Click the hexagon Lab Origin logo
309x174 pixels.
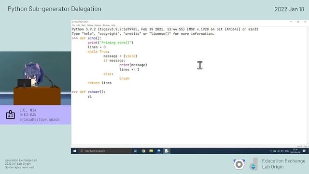239,164
